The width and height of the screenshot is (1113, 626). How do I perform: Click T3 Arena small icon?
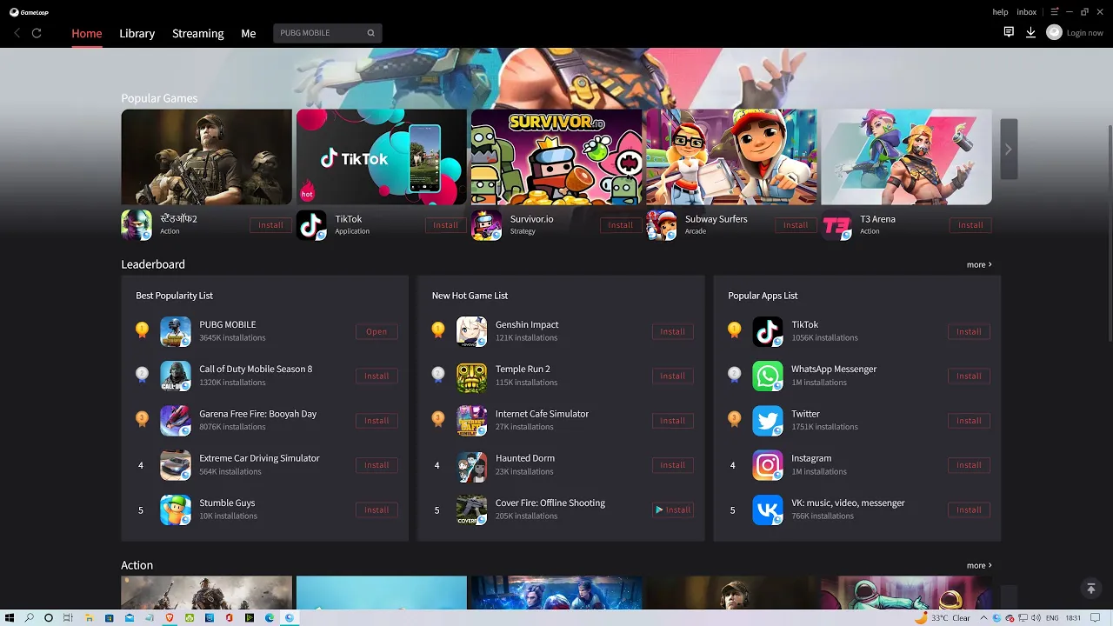coord(836,225)
